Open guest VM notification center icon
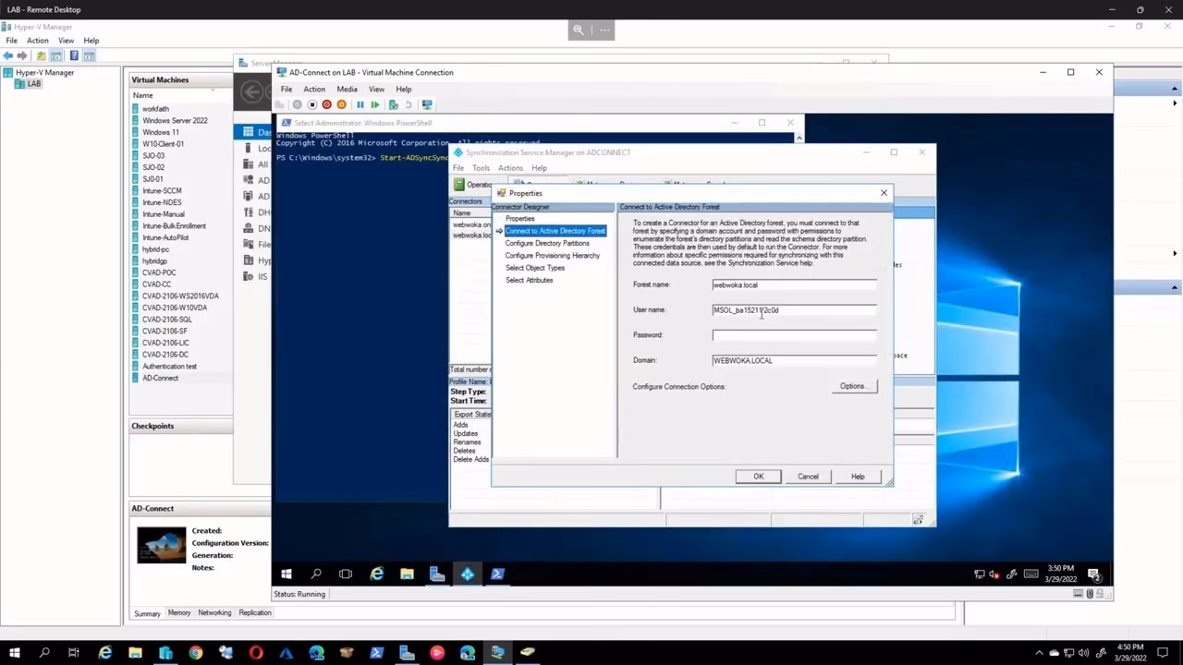 pos(1093,574)
